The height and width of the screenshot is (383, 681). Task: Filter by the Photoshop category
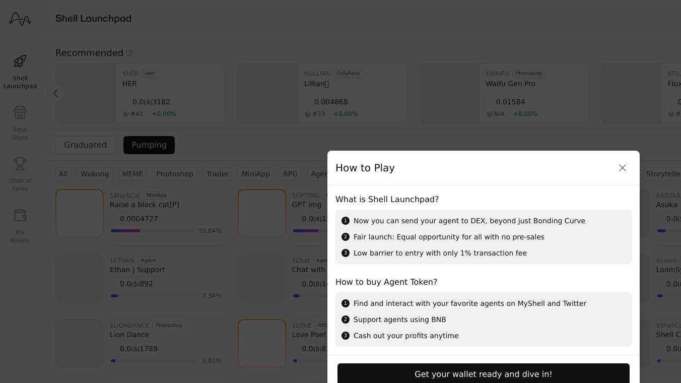pos(175,174)
